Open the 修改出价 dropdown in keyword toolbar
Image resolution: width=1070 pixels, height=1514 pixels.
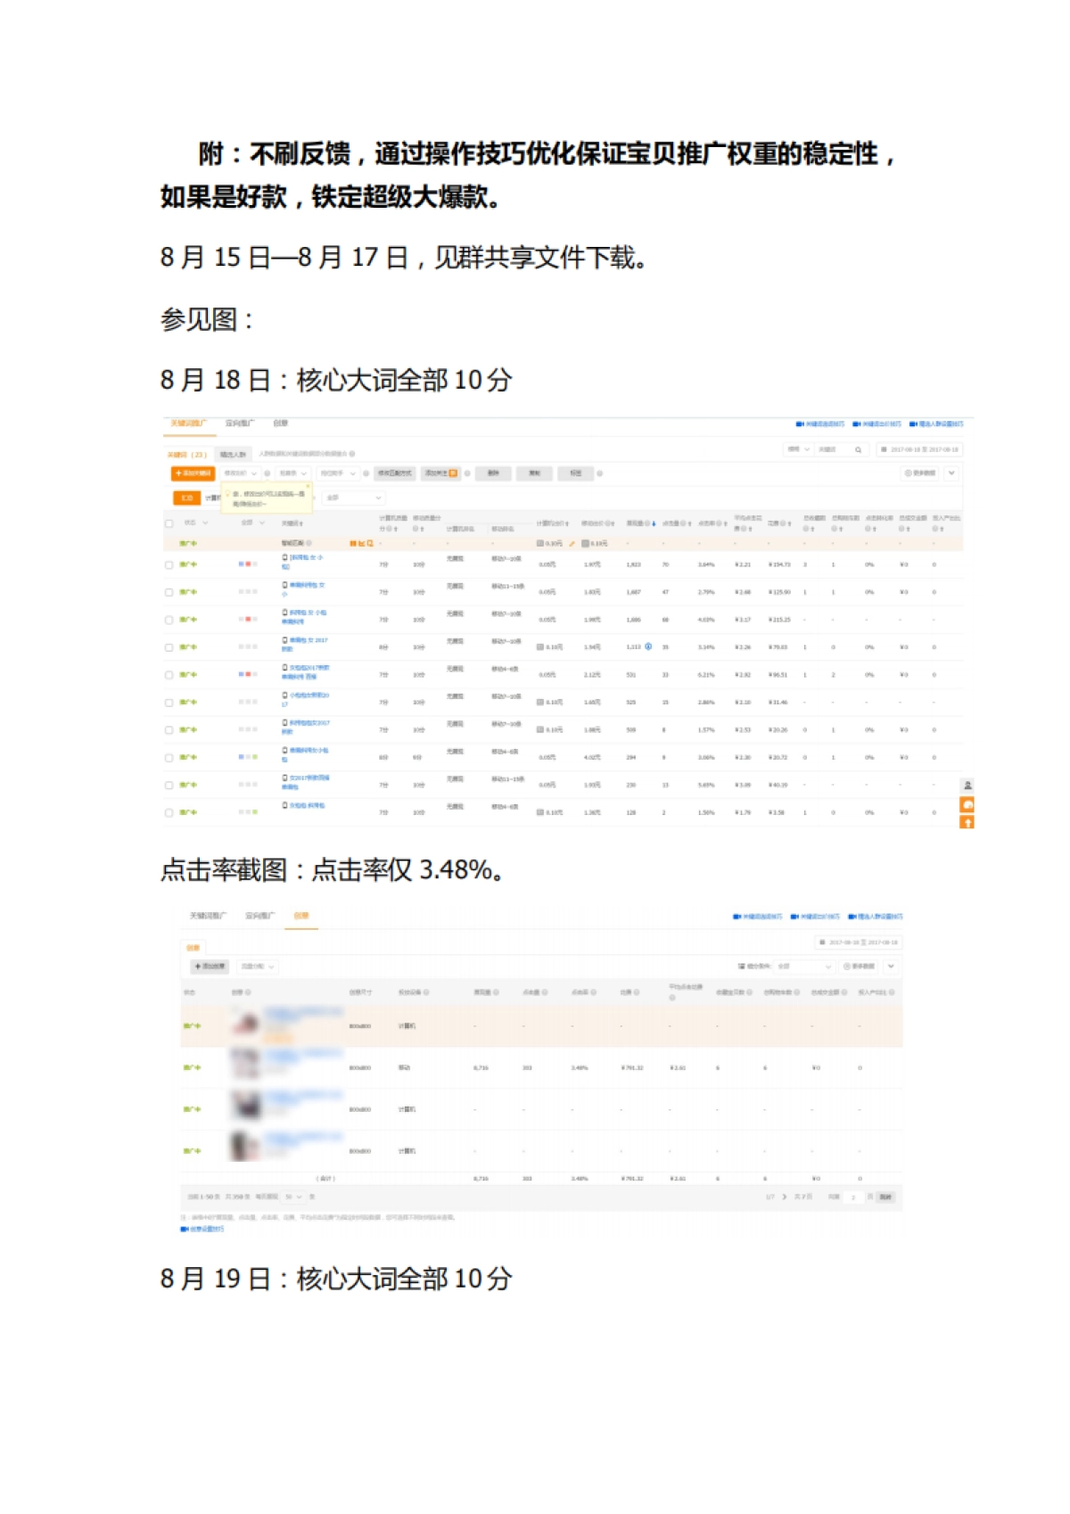point(240,473)
